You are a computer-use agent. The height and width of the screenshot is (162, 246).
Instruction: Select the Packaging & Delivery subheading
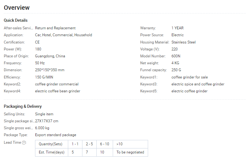[x=23, y=107]
